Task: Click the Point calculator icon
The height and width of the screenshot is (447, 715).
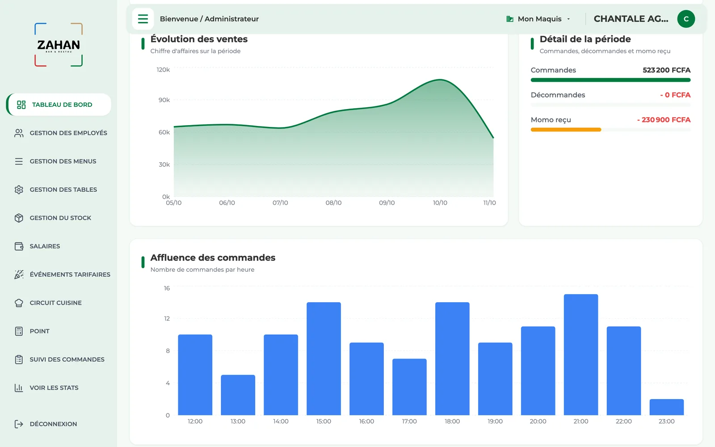Action: [19, 331]
